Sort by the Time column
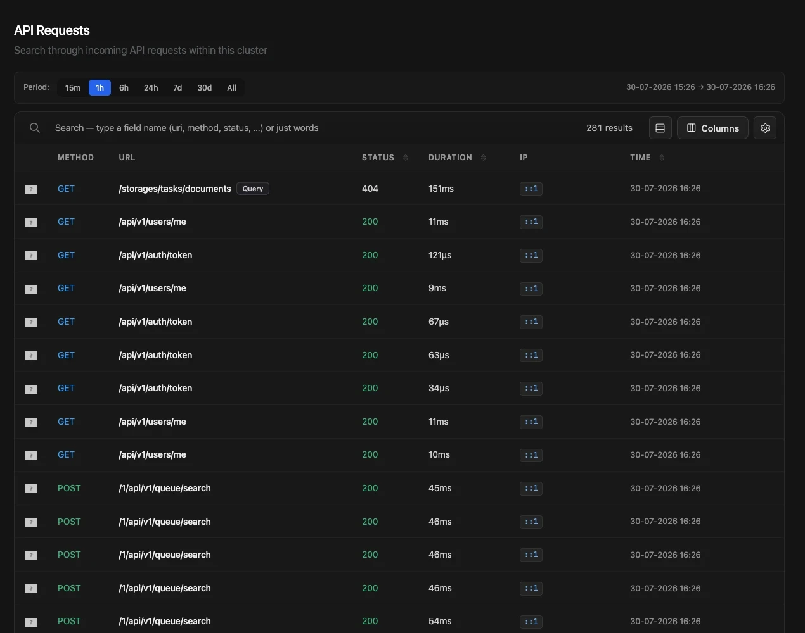 pos(647,158)
